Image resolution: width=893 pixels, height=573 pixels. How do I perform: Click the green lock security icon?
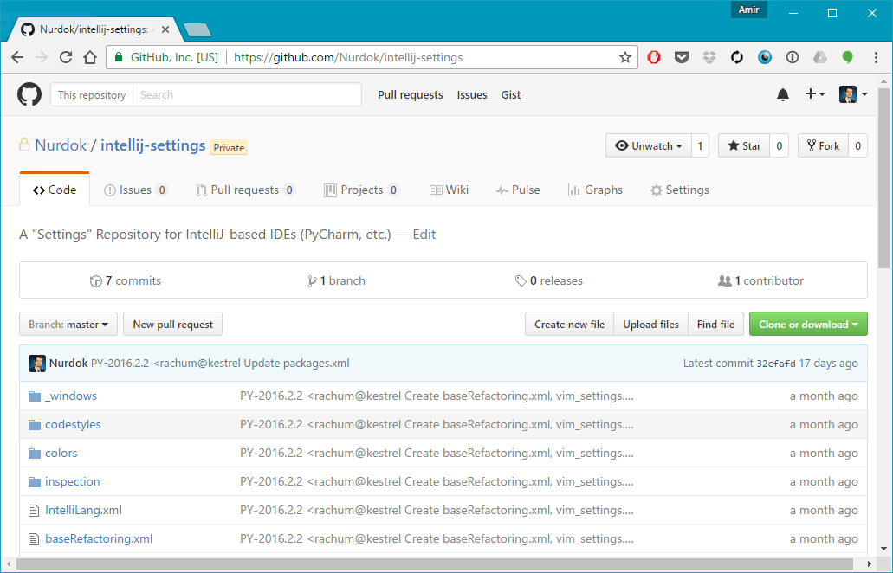tap(119, 57)
